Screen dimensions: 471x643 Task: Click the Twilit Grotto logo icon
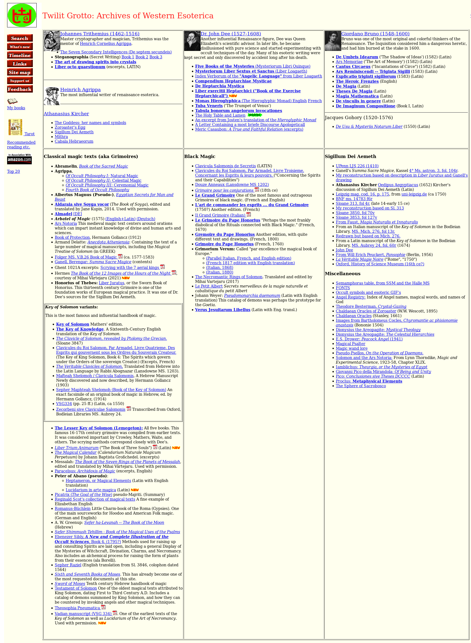(22, 15)
